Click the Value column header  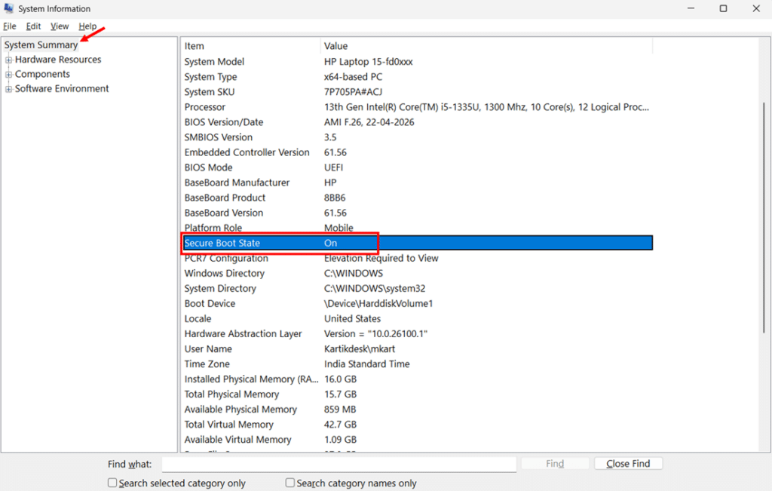coord(487,46)
